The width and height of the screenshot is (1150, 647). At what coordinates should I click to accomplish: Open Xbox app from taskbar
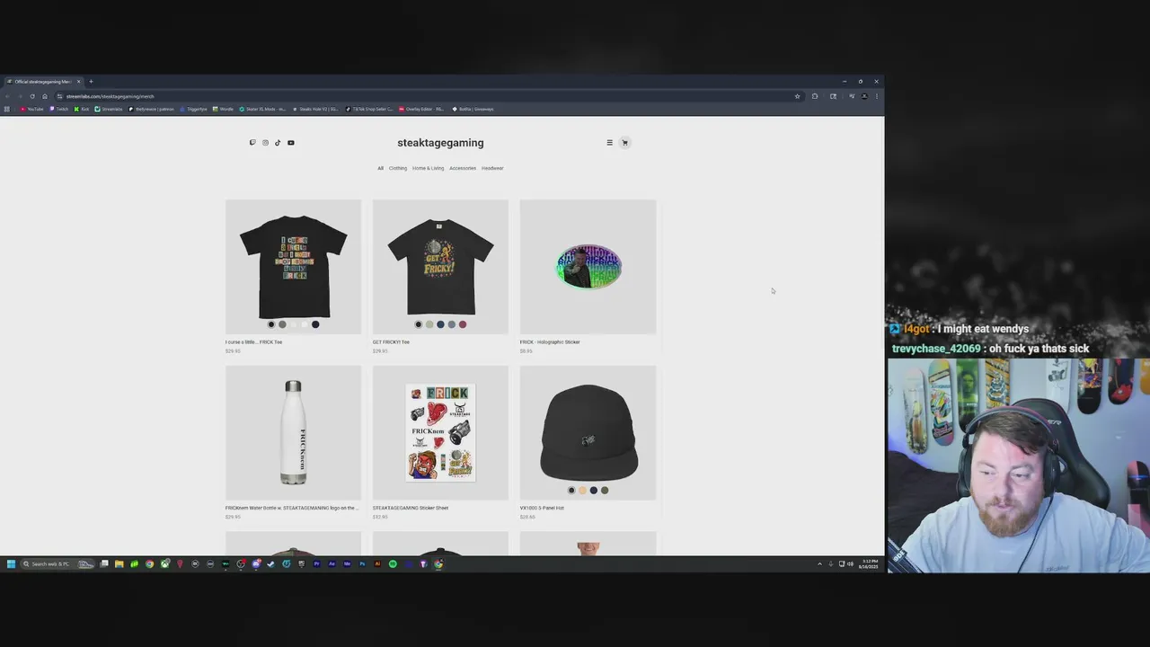165,564
